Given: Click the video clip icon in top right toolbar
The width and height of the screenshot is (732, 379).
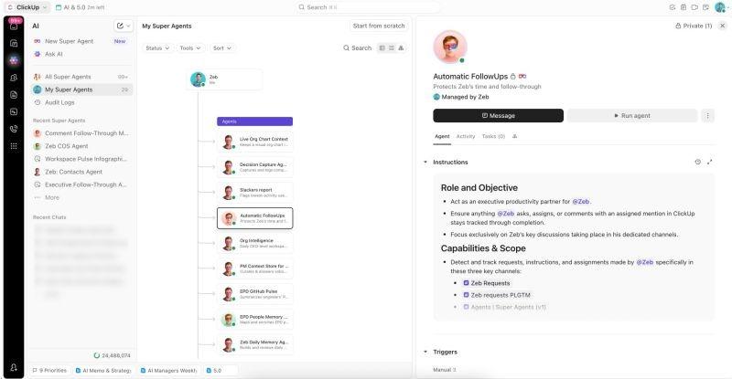Looking at the screenshot, I should tap(694, 7).
